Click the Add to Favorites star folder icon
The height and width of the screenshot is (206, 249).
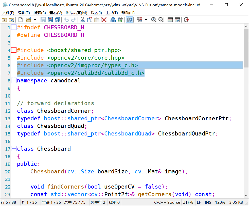click(4, 20)
